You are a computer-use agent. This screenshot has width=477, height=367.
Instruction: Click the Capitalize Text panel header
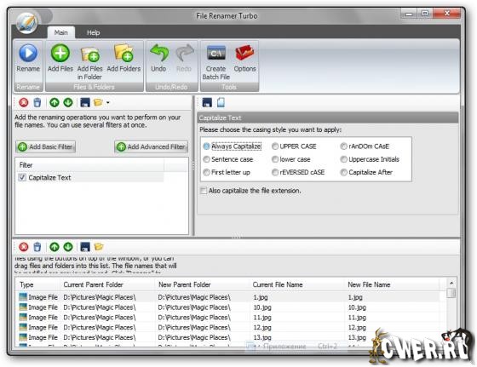(328, 118)
